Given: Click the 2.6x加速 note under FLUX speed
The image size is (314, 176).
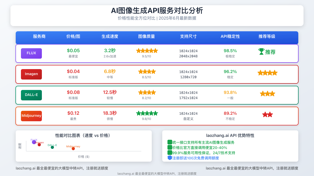Looking at the screenshot, I should click(110, 56).
